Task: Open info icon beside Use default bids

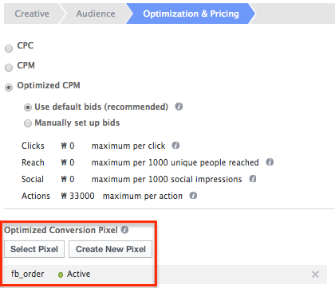Action: (x=179, y=107)
